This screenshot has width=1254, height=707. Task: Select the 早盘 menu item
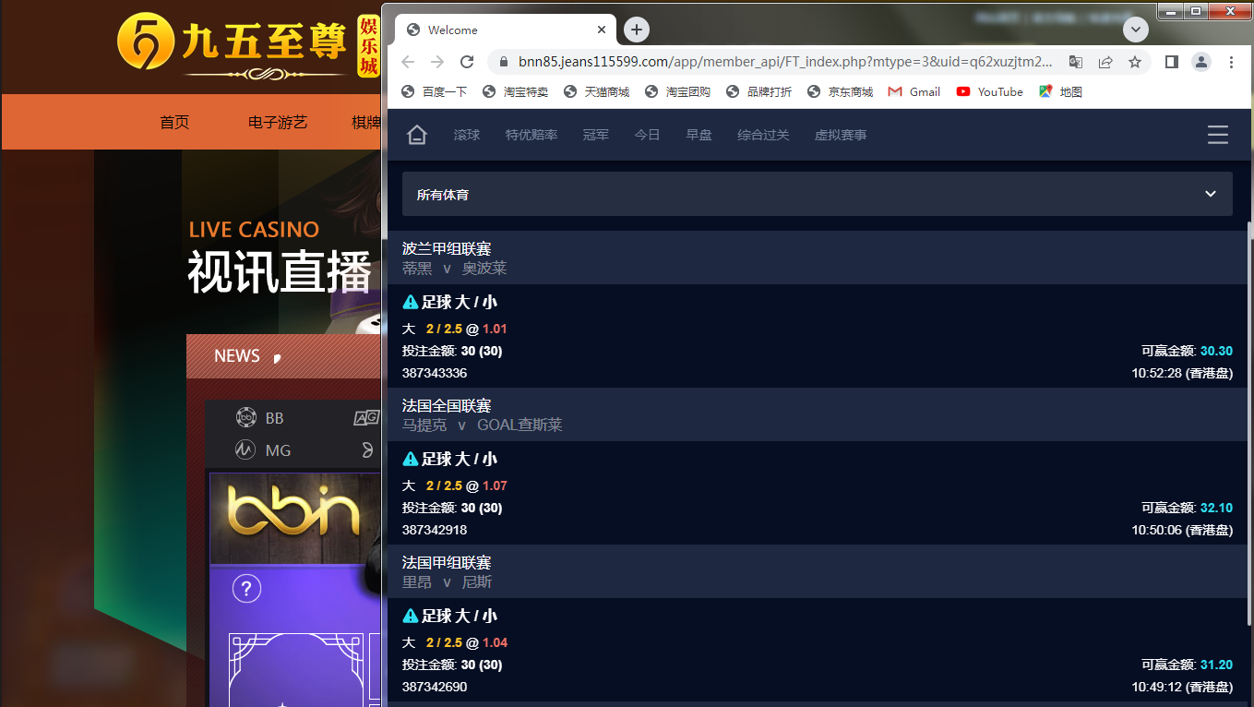click(x=699, y=135)
